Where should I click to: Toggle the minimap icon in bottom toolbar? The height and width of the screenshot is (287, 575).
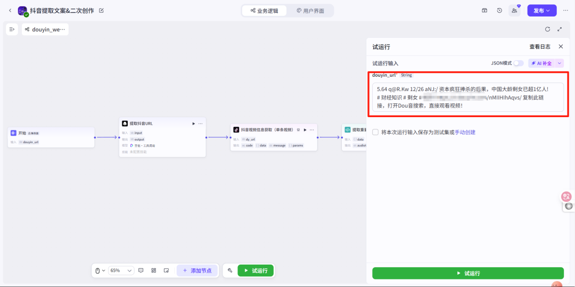click(x=166, y=270)
